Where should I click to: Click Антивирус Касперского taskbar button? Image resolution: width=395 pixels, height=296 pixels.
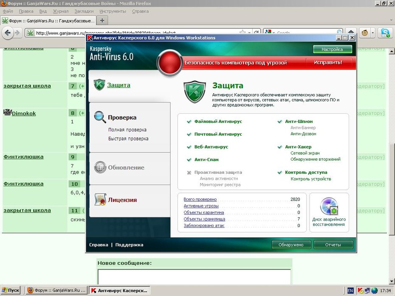point(120,290)
